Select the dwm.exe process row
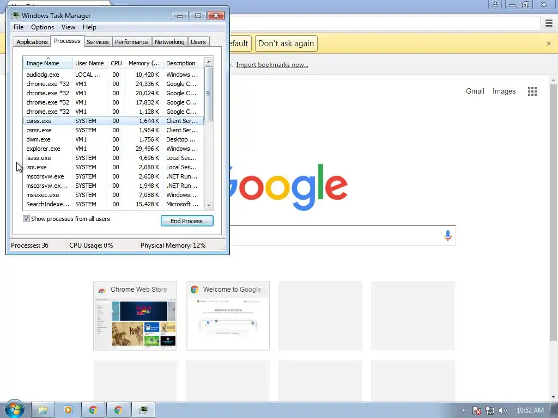The width and height of the screenshot is (558, 418). 113,139
